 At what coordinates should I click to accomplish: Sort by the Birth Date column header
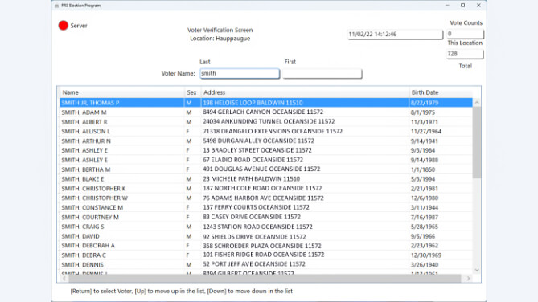point(441,92)
